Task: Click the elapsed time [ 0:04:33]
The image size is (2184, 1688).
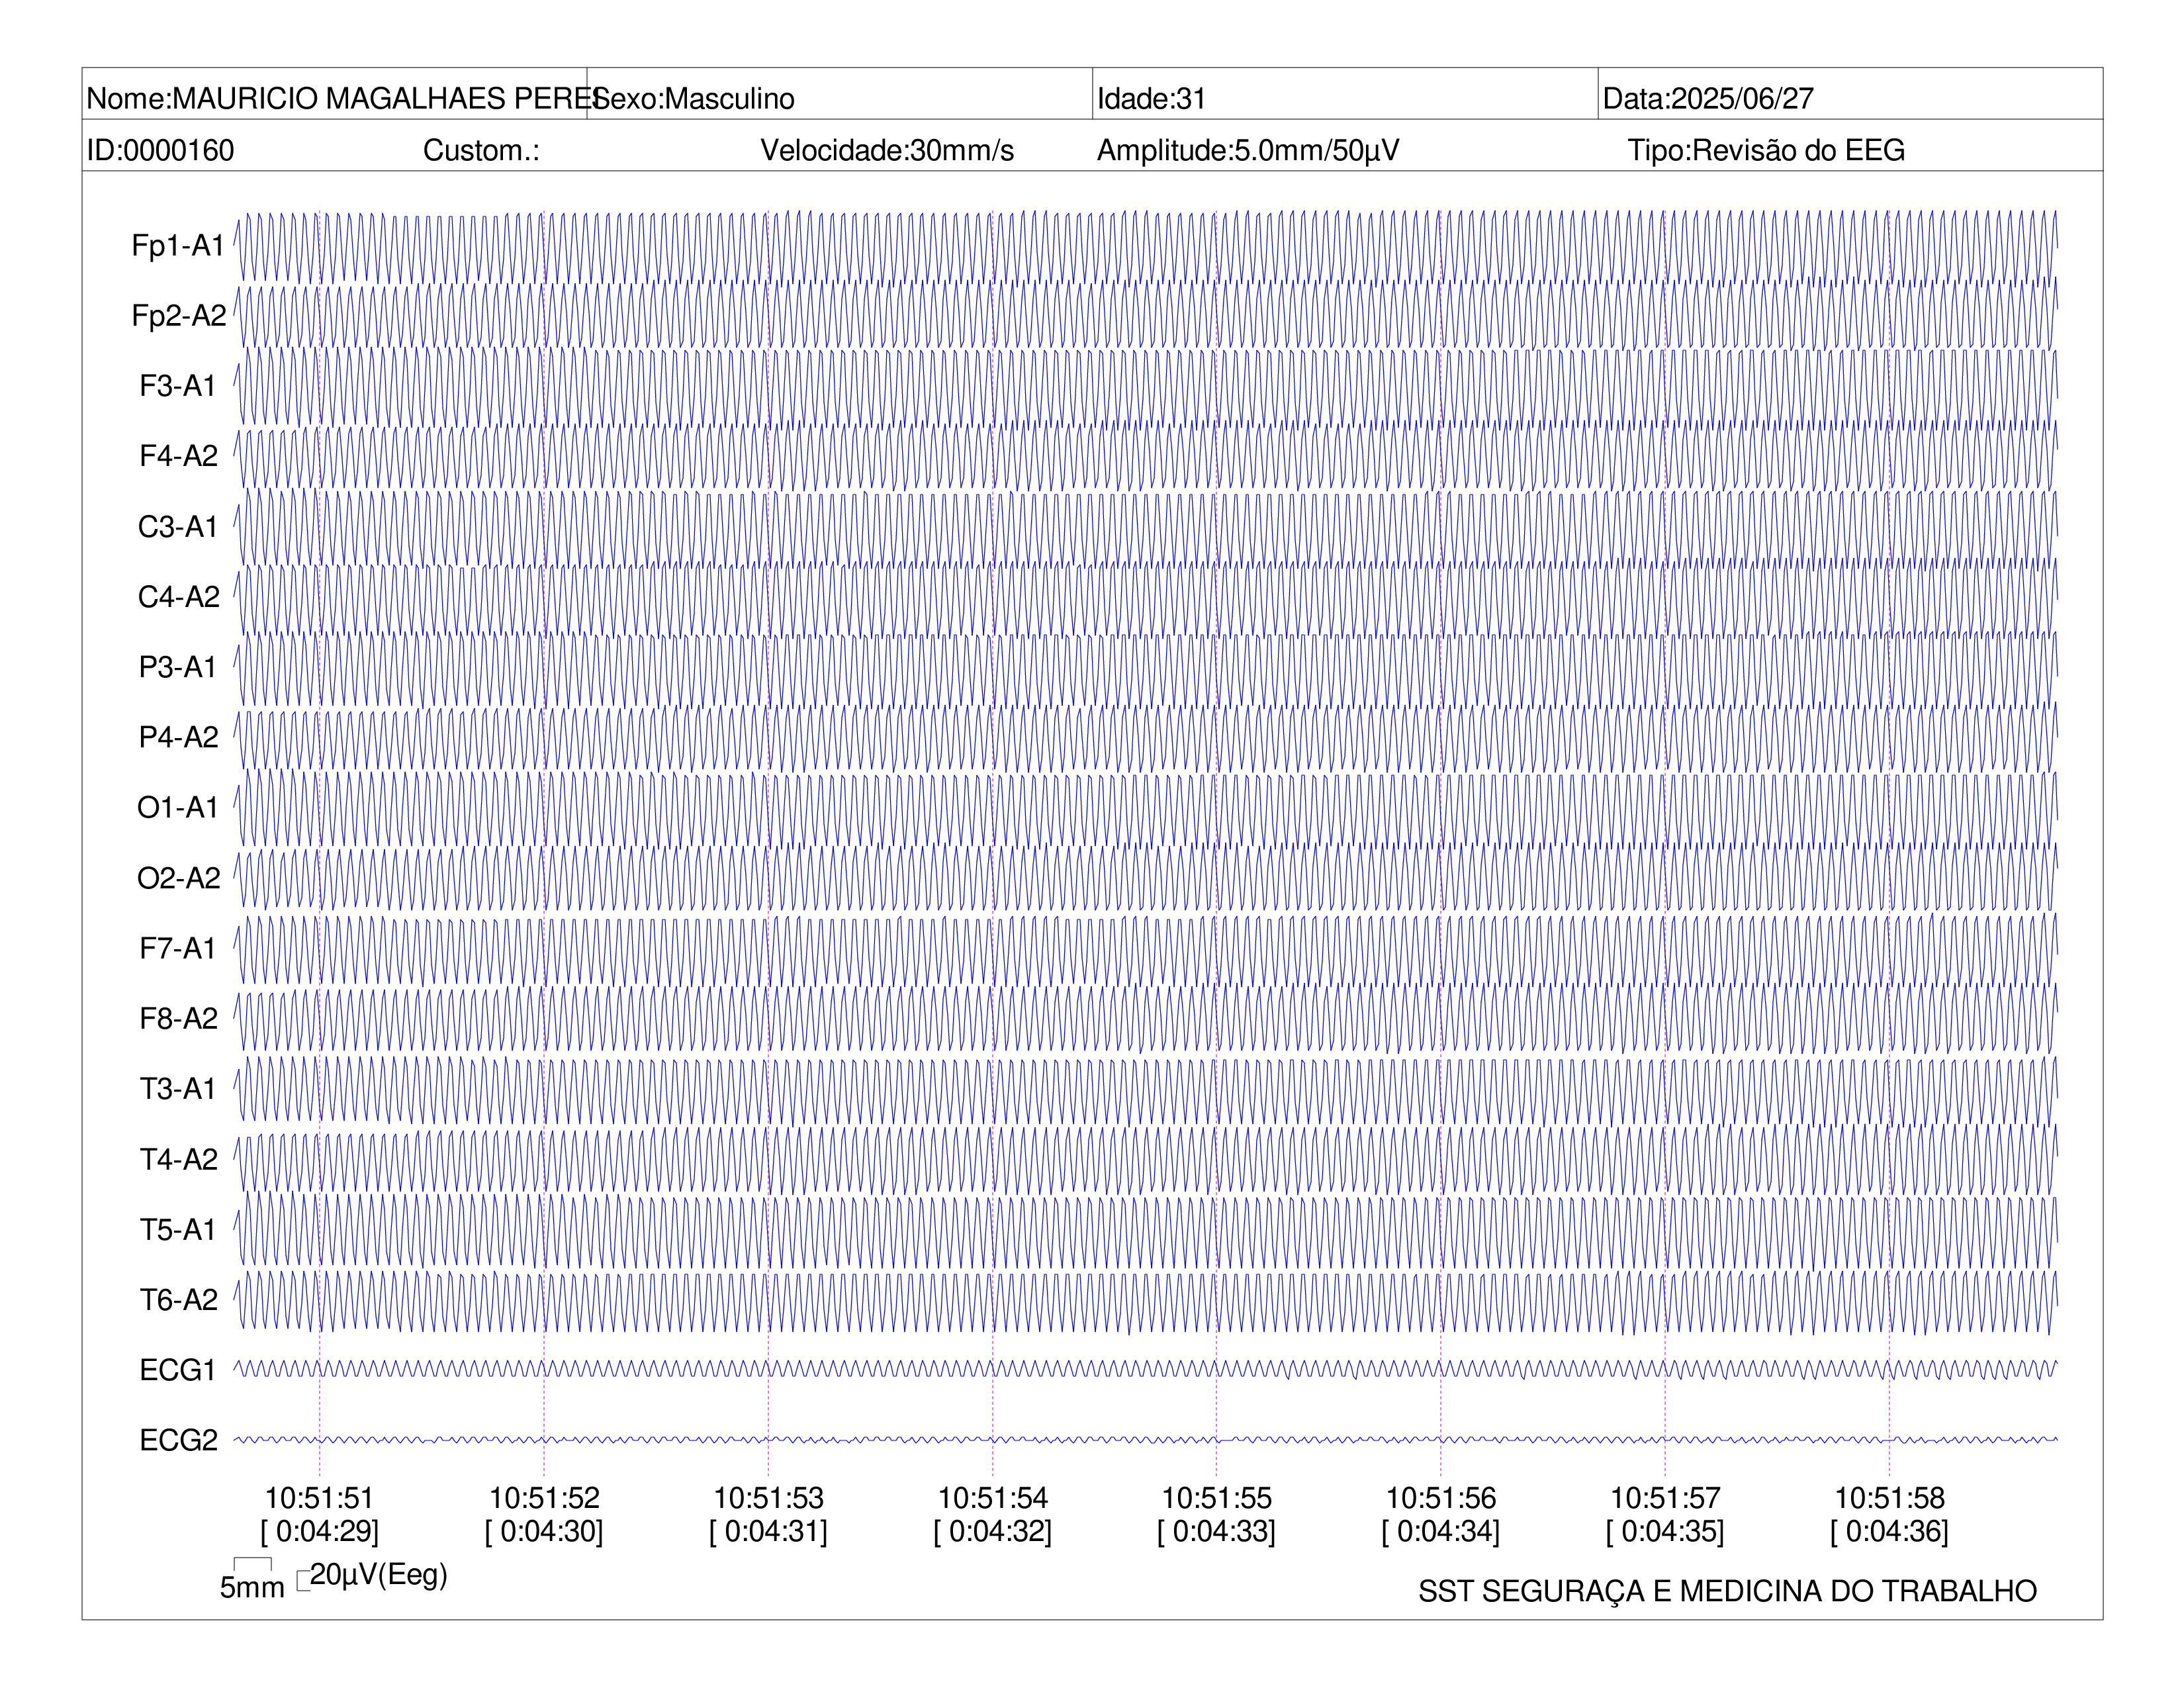Action: pos(1216,1531)
